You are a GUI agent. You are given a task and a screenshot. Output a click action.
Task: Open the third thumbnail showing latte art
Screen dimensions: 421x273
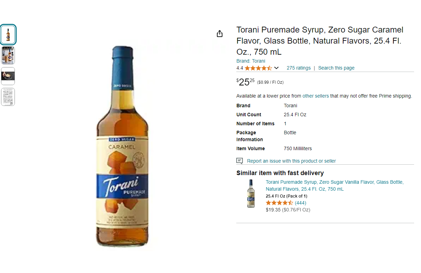pyautogui.click(x=8, y=76)
